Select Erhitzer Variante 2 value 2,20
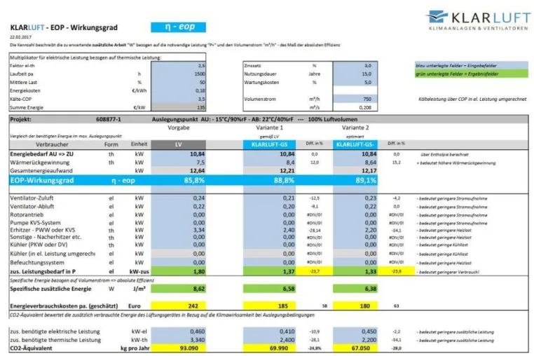The image size is (534, 356). click(x=355, y=230)
